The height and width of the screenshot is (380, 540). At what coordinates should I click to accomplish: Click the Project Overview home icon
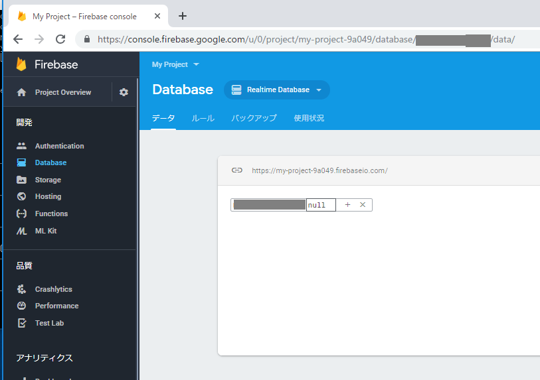pos(21,92)
